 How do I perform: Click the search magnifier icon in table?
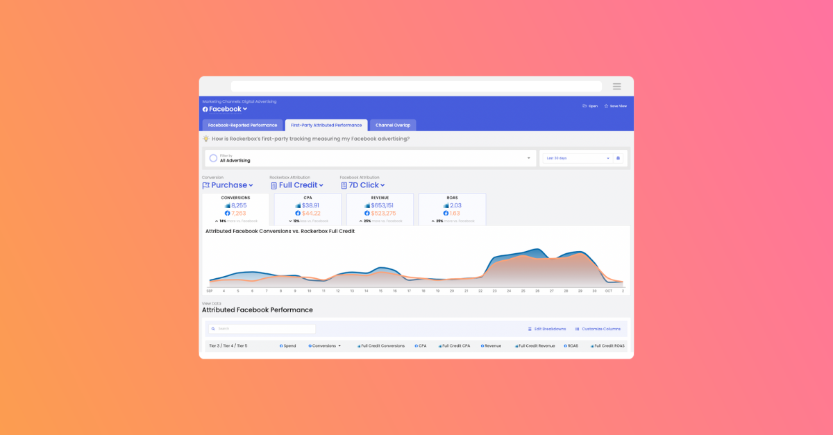[x=214, y=329]
